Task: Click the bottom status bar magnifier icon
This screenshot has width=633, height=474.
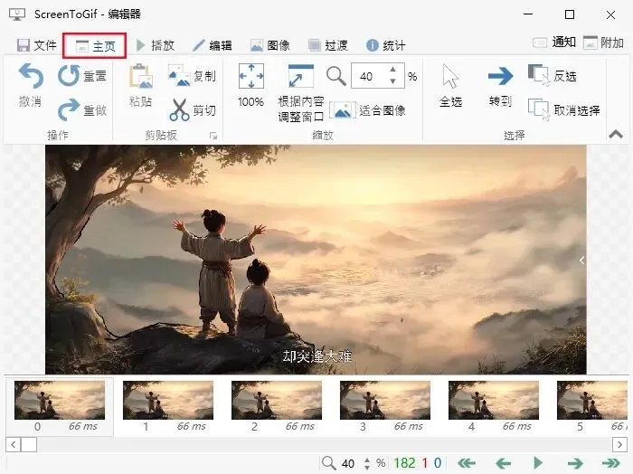Action: [328, 463]
